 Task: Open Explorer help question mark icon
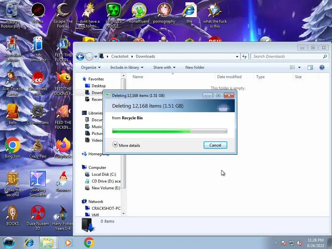pos(322,67)
